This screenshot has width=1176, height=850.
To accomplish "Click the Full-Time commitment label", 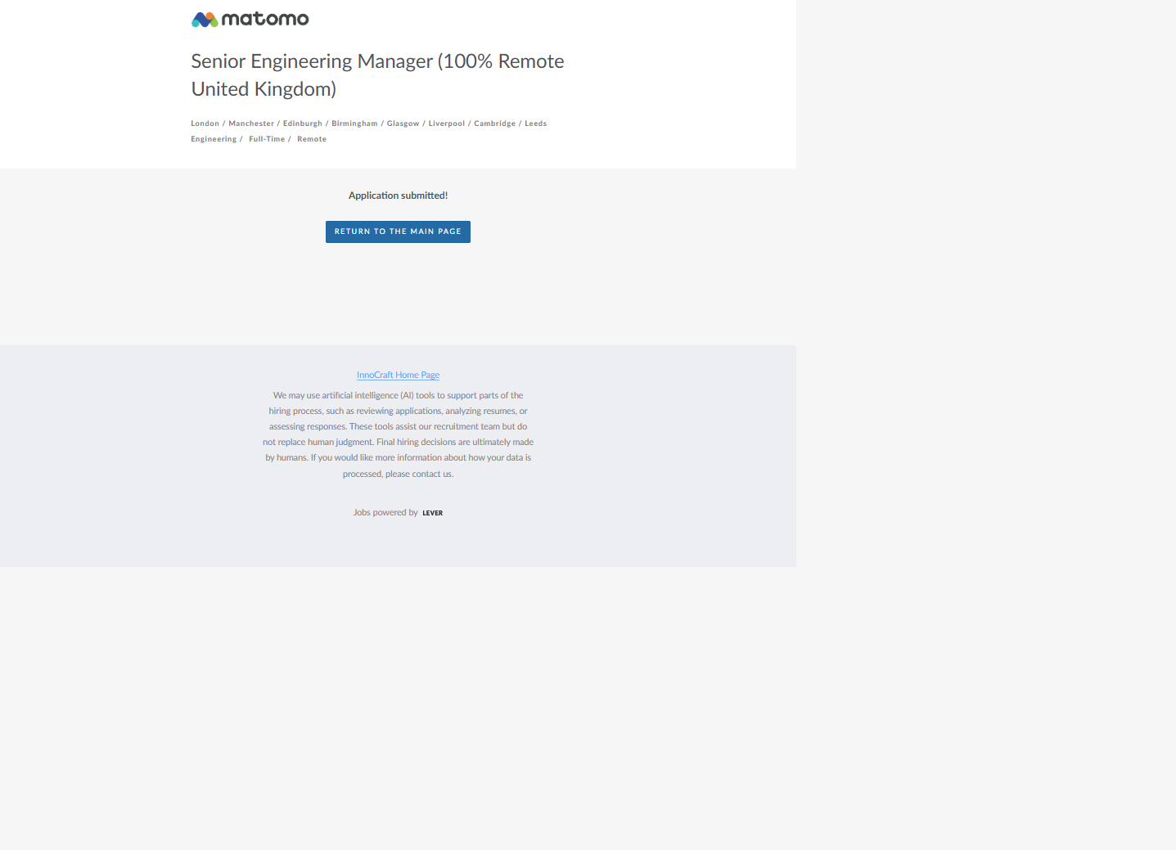I will point(267,139).
